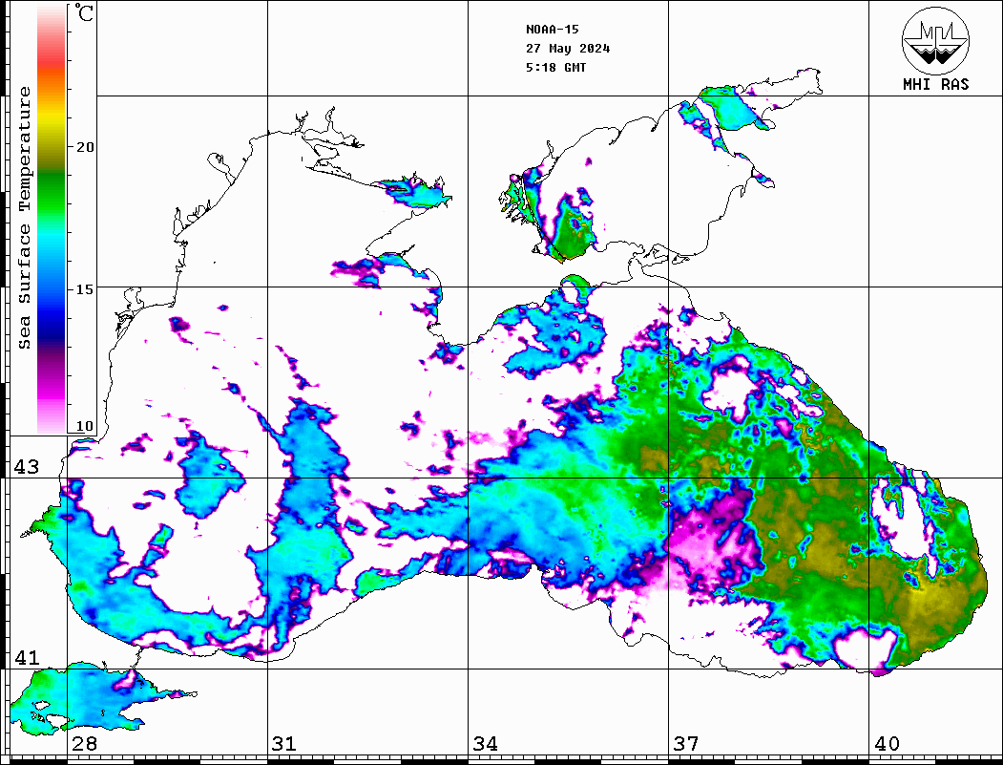Click the temperature color scale bar
The width and height of the screenshot is (1003, 765).
52,219
